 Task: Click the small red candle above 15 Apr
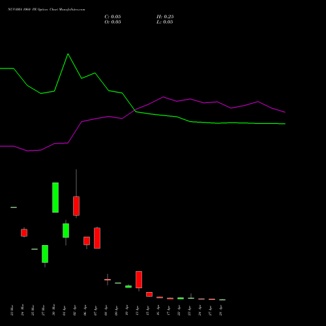coord(149,294)
